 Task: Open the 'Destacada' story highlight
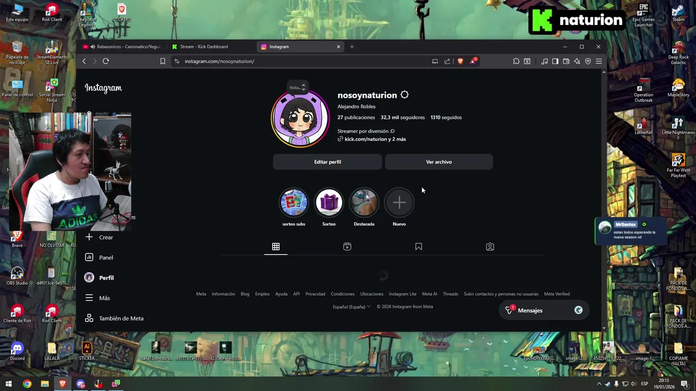tap(364, 203)
